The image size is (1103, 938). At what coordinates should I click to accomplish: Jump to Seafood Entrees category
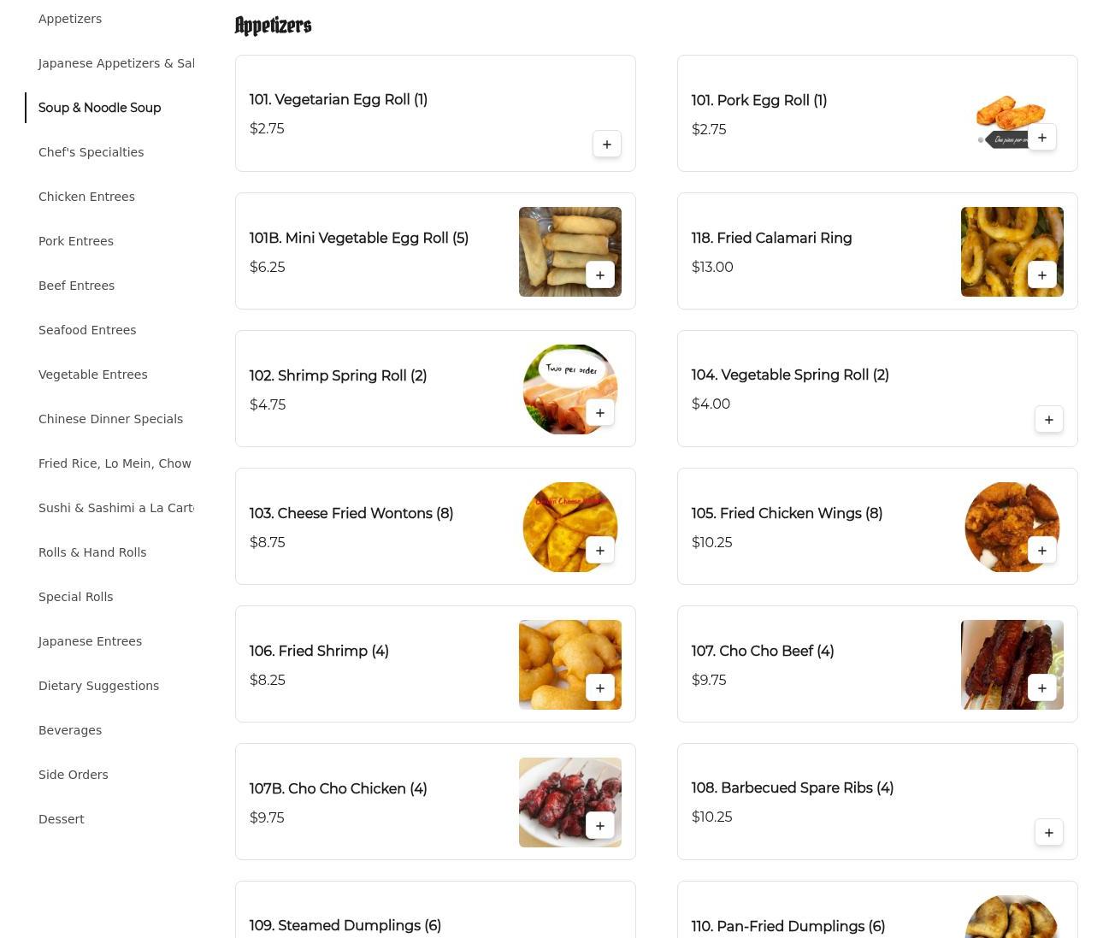click(87, 330)
